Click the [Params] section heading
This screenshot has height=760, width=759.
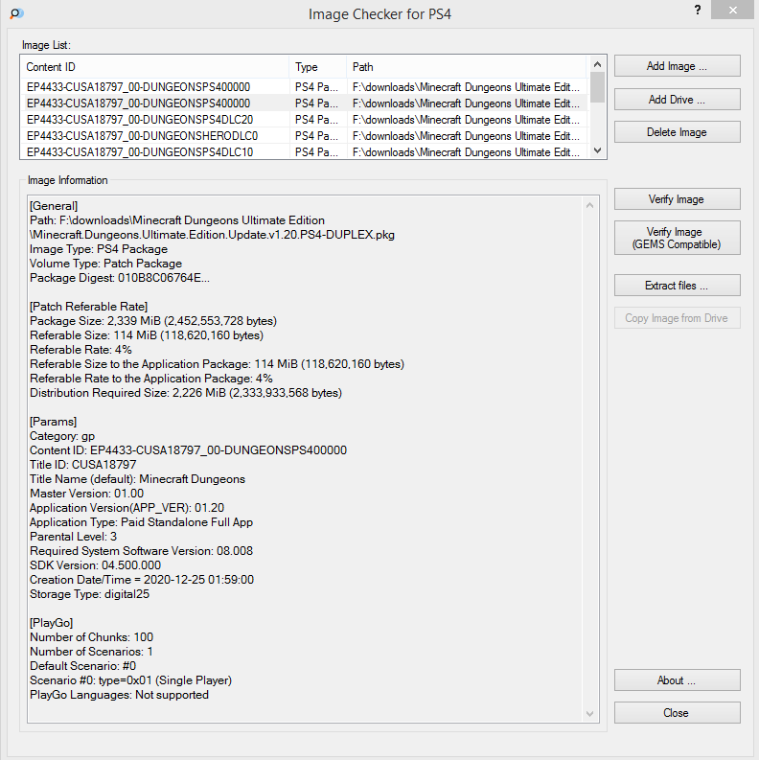54,422
